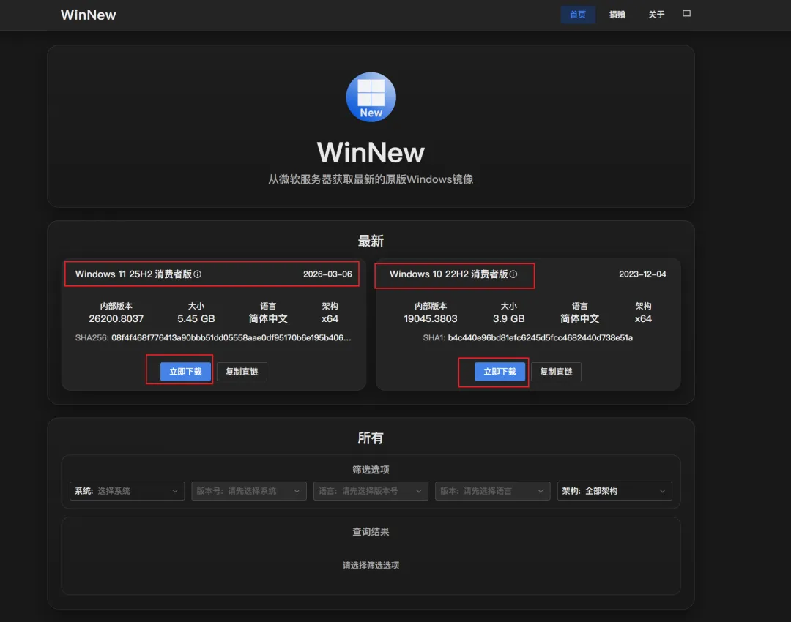Viewport: 791px width, 622px height.
Task: Click the 5.45 GB size value
Action: 196,318
